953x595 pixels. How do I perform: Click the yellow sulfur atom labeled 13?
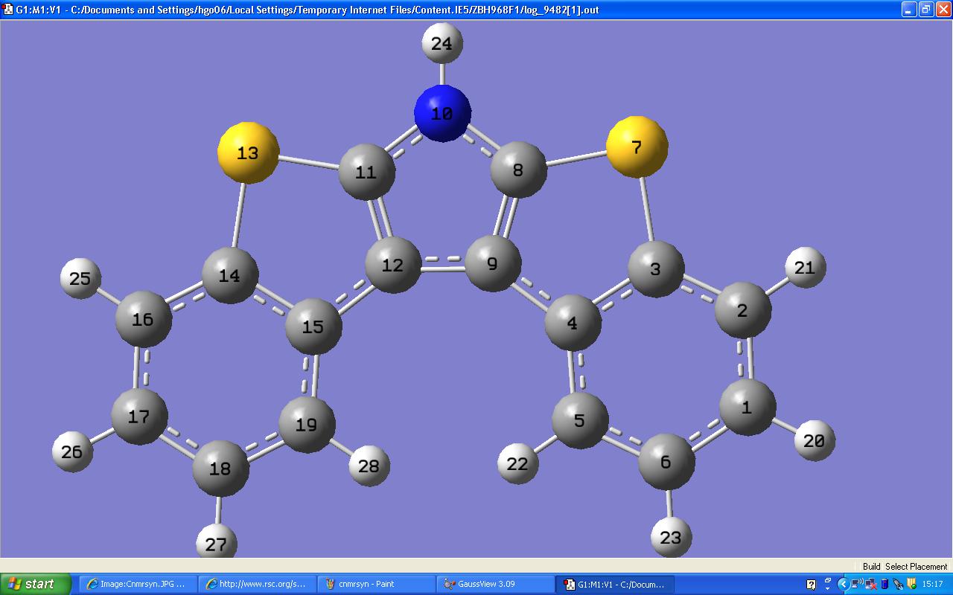coord(248,153)
